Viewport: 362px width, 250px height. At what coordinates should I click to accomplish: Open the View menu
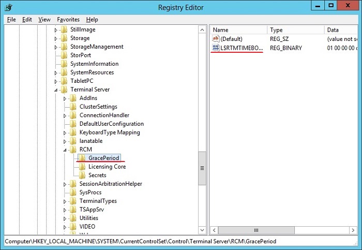[x=44, y=20]
